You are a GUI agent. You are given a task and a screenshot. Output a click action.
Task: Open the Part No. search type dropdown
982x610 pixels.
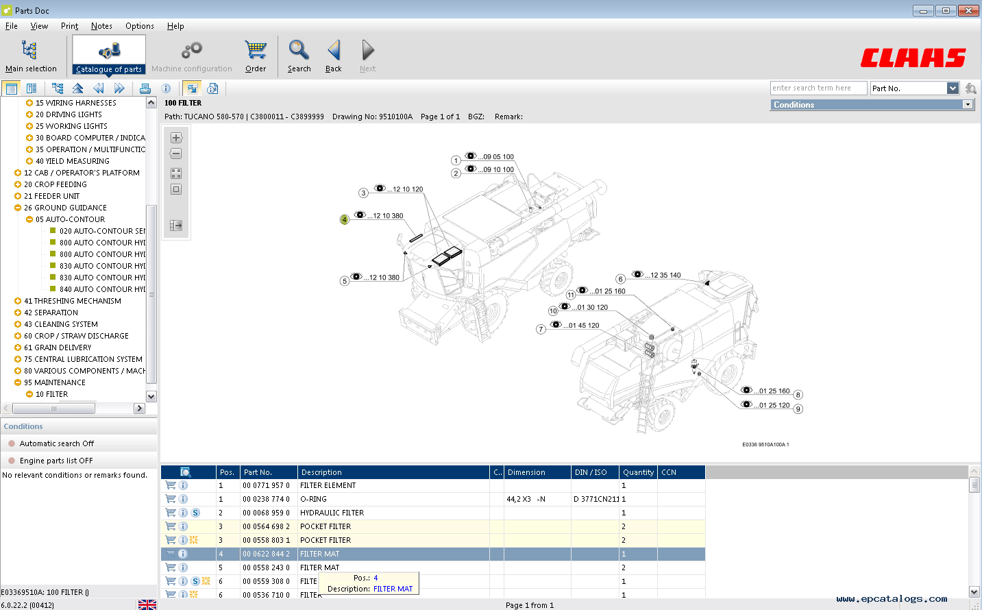(953, 88)
